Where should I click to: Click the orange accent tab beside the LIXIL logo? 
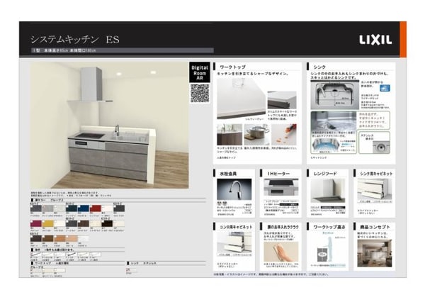click(403, 40)
